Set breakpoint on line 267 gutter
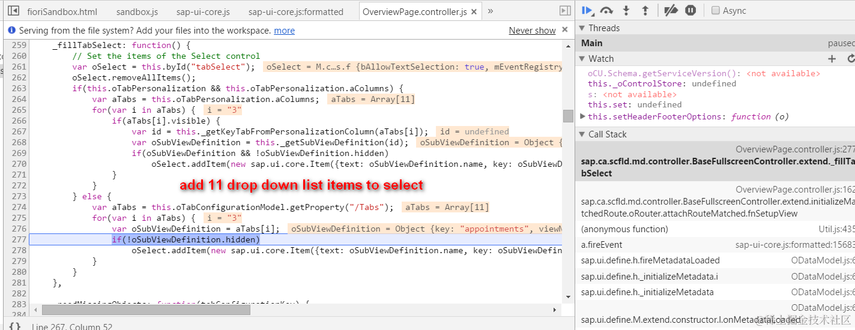The height and width of the screenshot is (330, 855). (19, 131)
